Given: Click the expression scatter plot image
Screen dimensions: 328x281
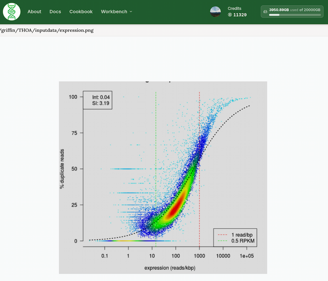Looking at the screenshot, I should (163, 177).
